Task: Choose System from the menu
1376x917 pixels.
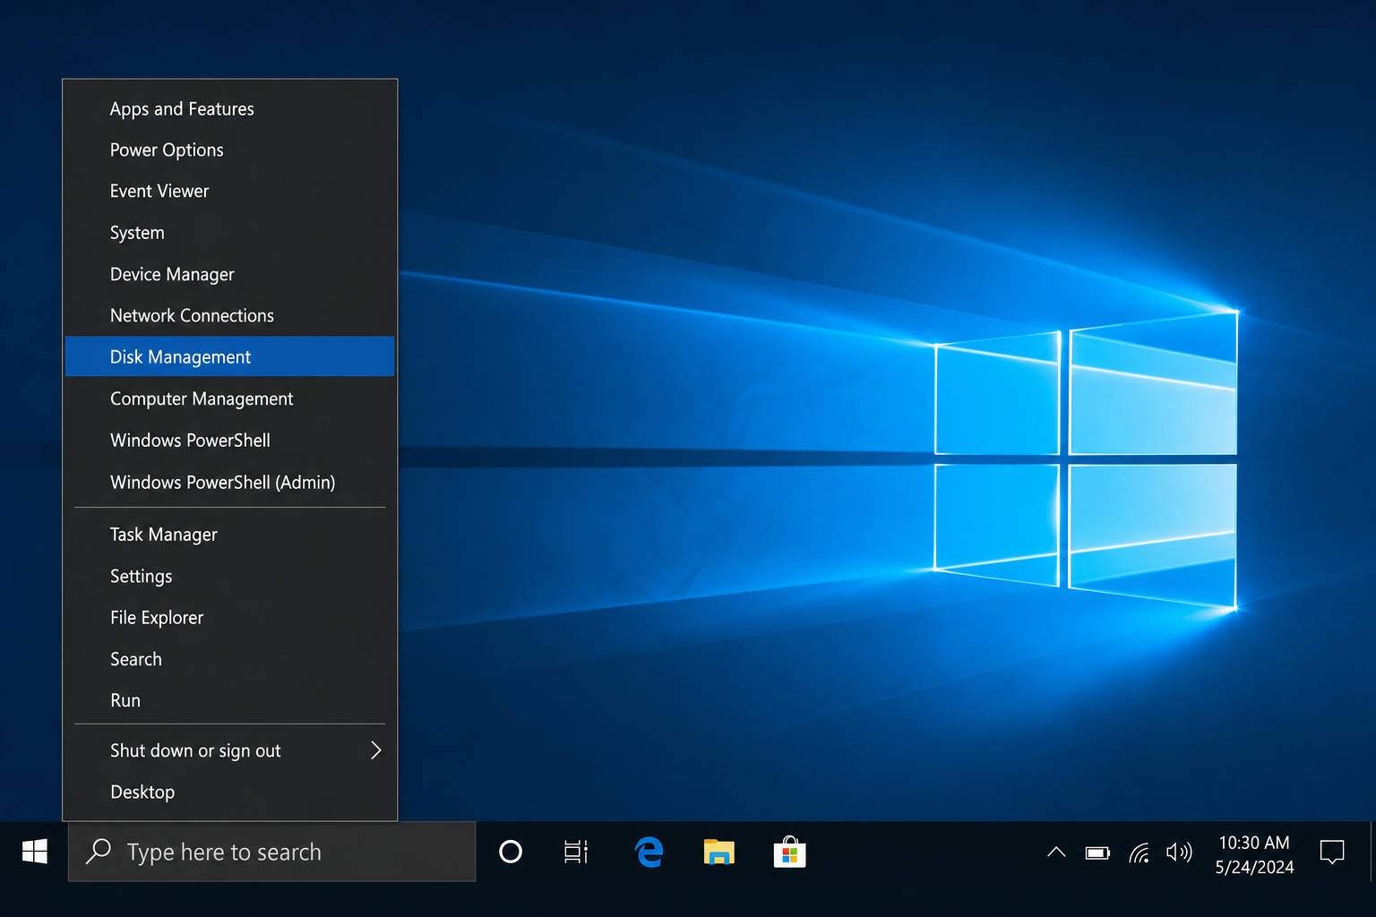Action: (230, 233)
